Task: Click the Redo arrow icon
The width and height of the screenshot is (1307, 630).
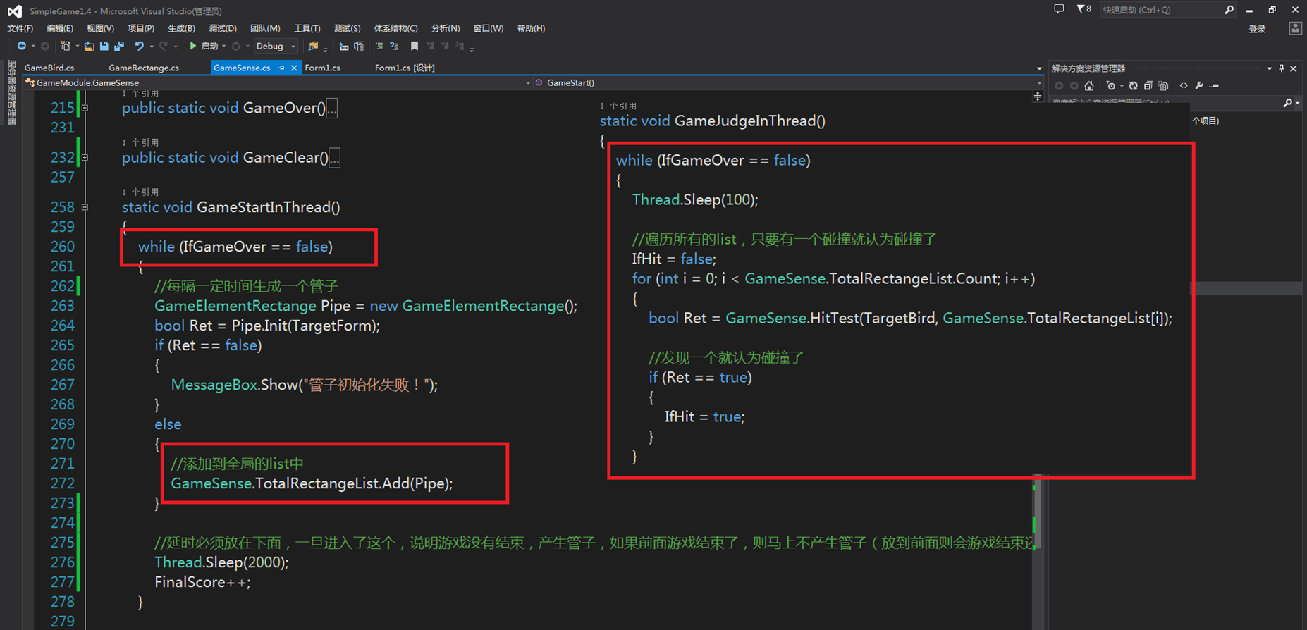Action: pos(164,46)
